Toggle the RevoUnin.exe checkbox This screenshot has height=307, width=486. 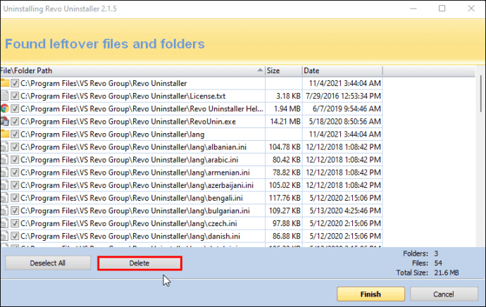coord(15,121)
